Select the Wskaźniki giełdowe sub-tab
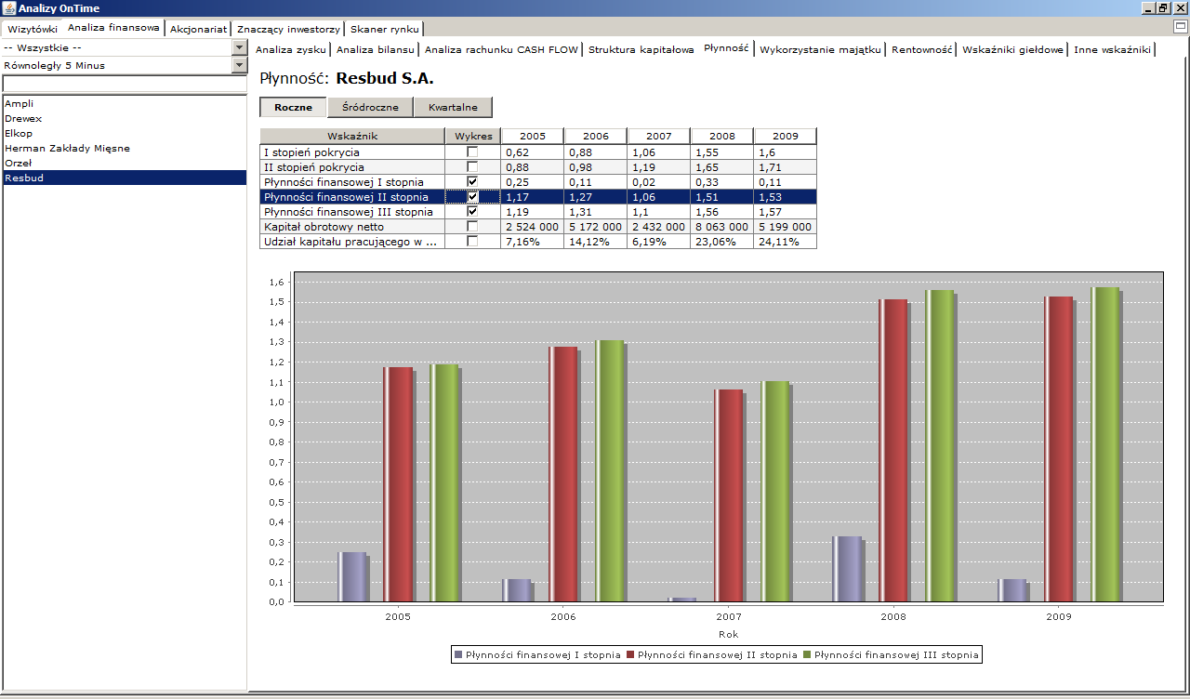This screenshot has height=699, width=1190. [x=1012, y=49]
